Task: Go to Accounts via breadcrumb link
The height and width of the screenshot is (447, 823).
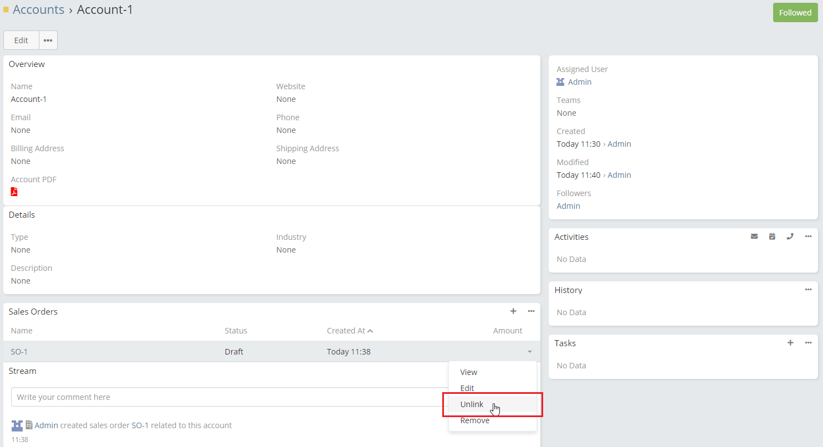Action: [x=38, y=9]
